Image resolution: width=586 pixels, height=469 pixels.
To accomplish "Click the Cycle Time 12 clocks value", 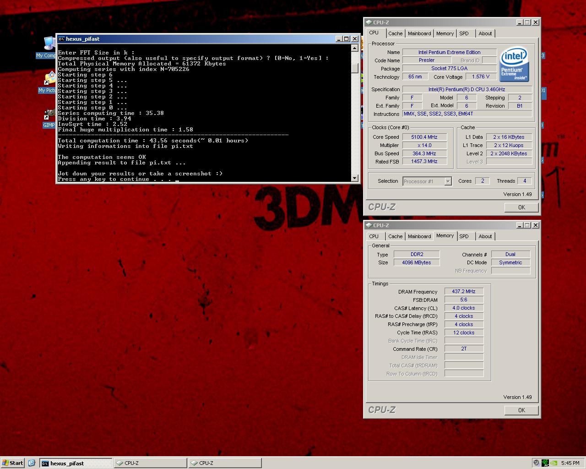I will (464, 333).
